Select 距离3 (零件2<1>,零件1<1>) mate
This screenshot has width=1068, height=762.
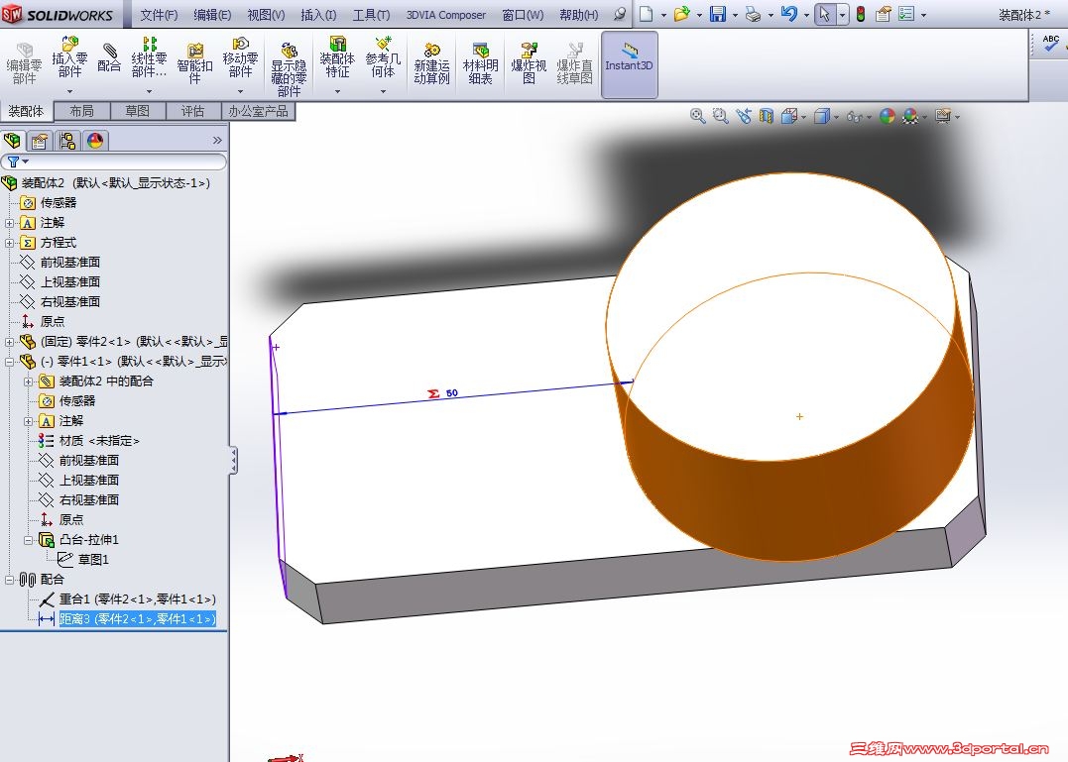click(x=137, y=619)
